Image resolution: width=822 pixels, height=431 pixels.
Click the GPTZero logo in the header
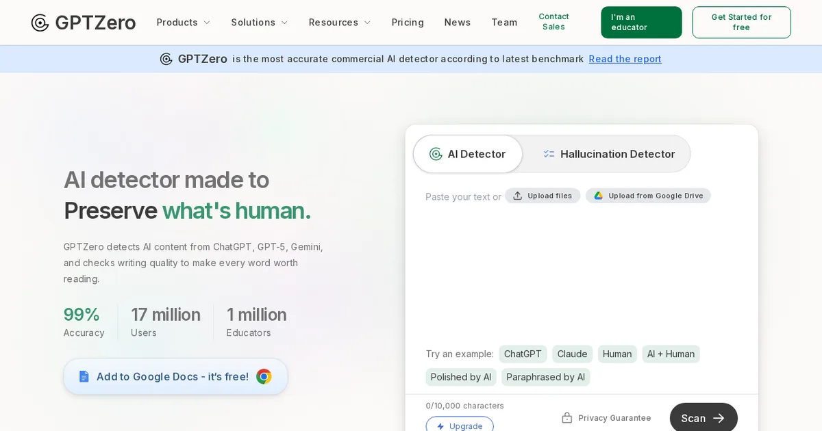[83, 23]
